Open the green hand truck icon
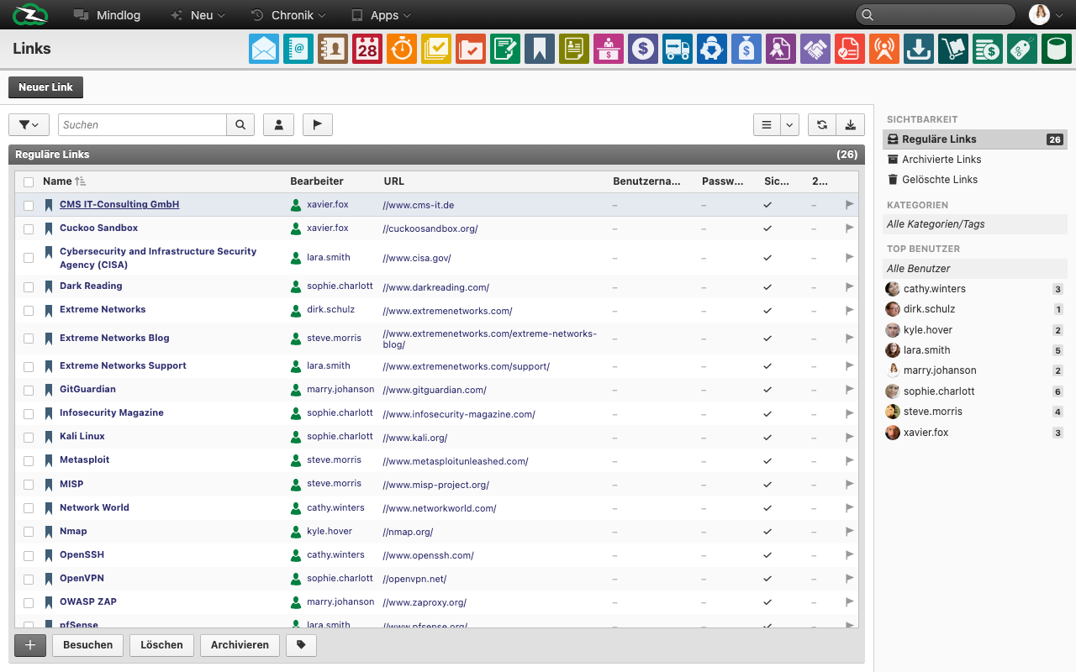1076x672 pixels. click(953, 49)
